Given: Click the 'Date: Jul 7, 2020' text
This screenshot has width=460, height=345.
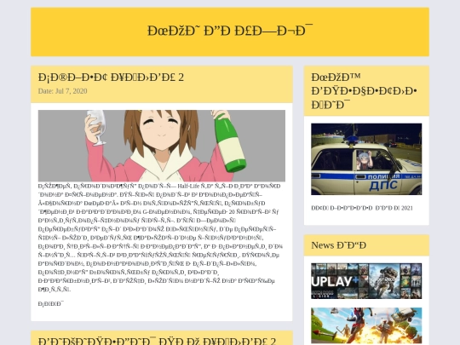Looking at the screenshot, I should 62,91.
